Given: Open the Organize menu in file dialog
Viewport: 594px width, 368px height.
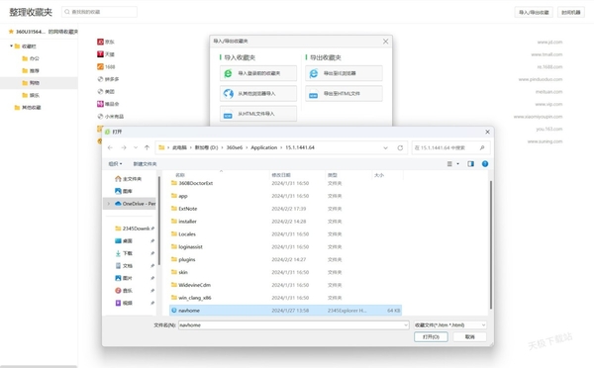Looking at the screenshot, I should tap(115, 164).
